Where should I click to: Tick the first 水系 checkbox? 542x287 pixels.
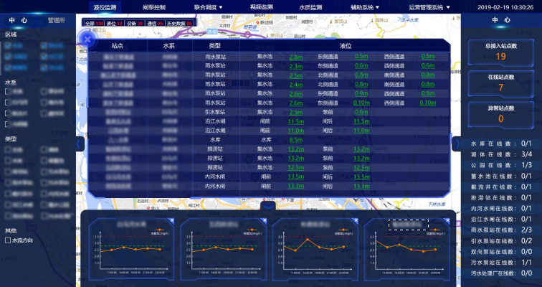(x=8, y=92)
